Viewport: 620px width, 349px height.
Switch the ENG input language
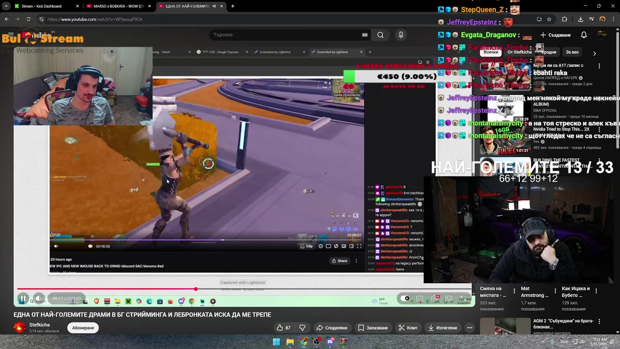click(564, 342)
